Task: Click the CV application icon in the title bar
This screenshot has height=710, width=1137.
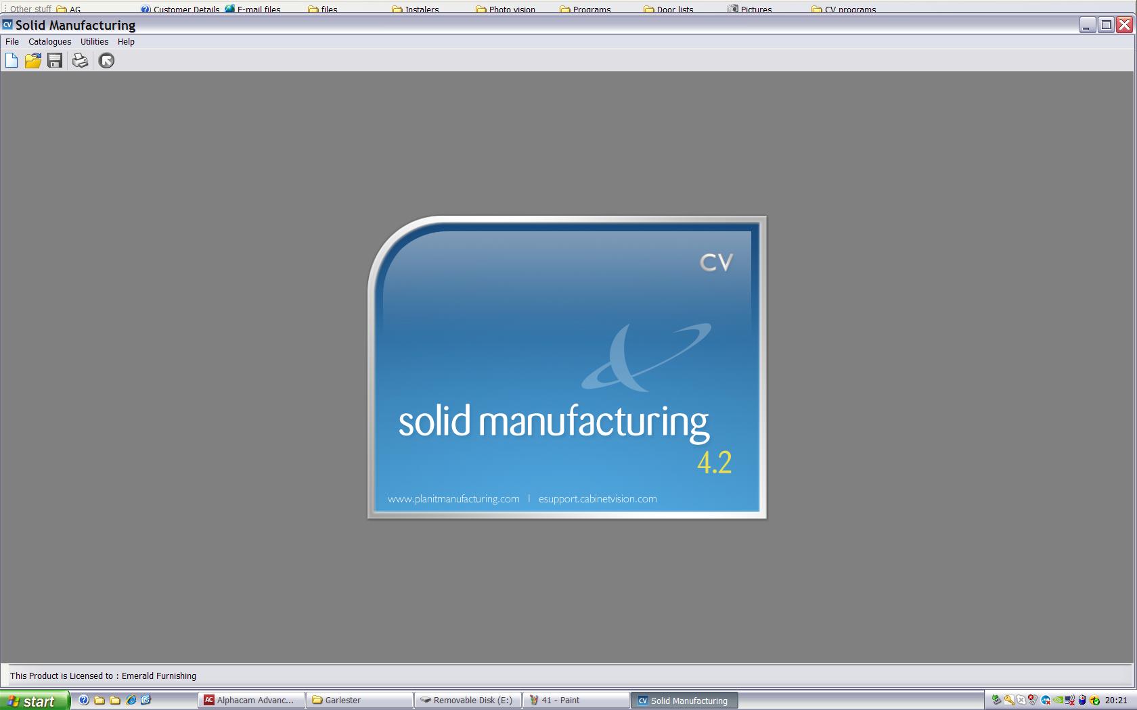Action: 7,25
